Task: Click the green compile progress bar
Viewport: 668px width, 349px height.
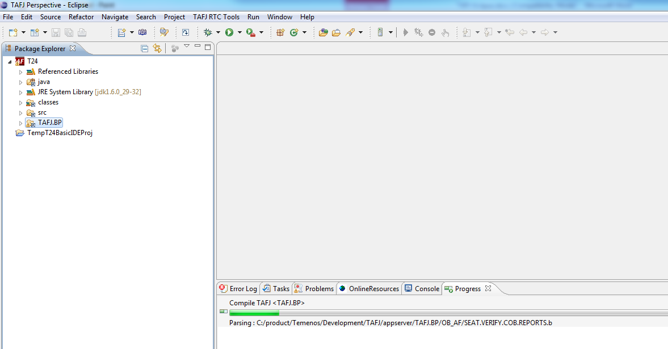Action: pyautogui.click(x=254, y=313)
